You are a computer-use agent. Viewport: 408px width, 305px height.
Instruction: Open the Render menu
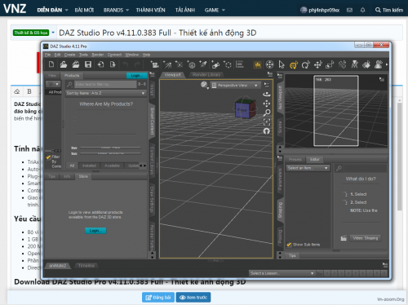click(98, 55)
